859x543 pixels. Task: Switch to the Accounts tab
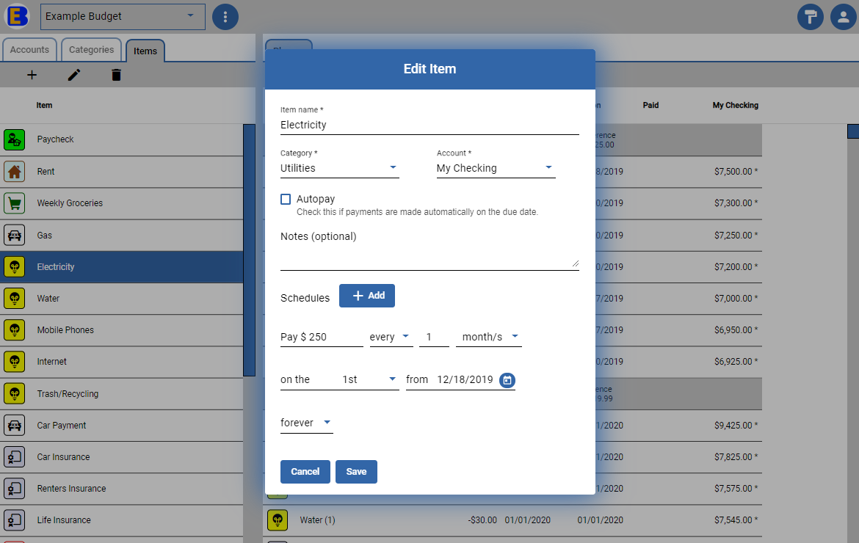[x=29, y=50]
